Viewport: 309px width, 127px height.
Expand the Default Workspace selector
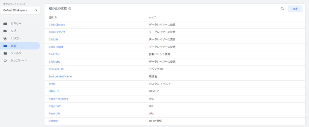[x=20, y=10]
